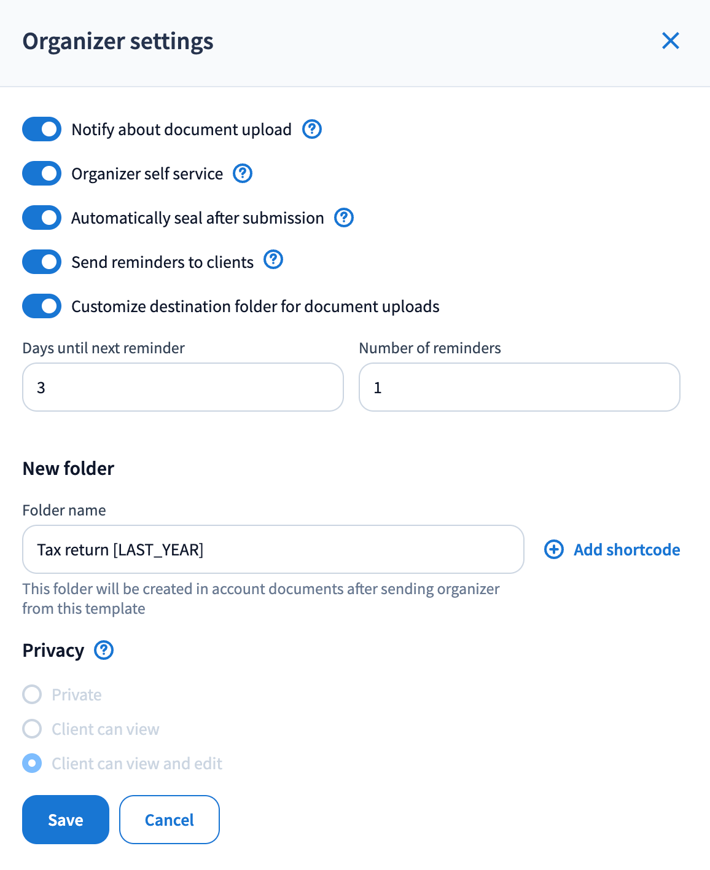Viewport: 710px width, 870px height.
Task: Focus the Days until next reminder field
Action: click(x=183, y=387)
